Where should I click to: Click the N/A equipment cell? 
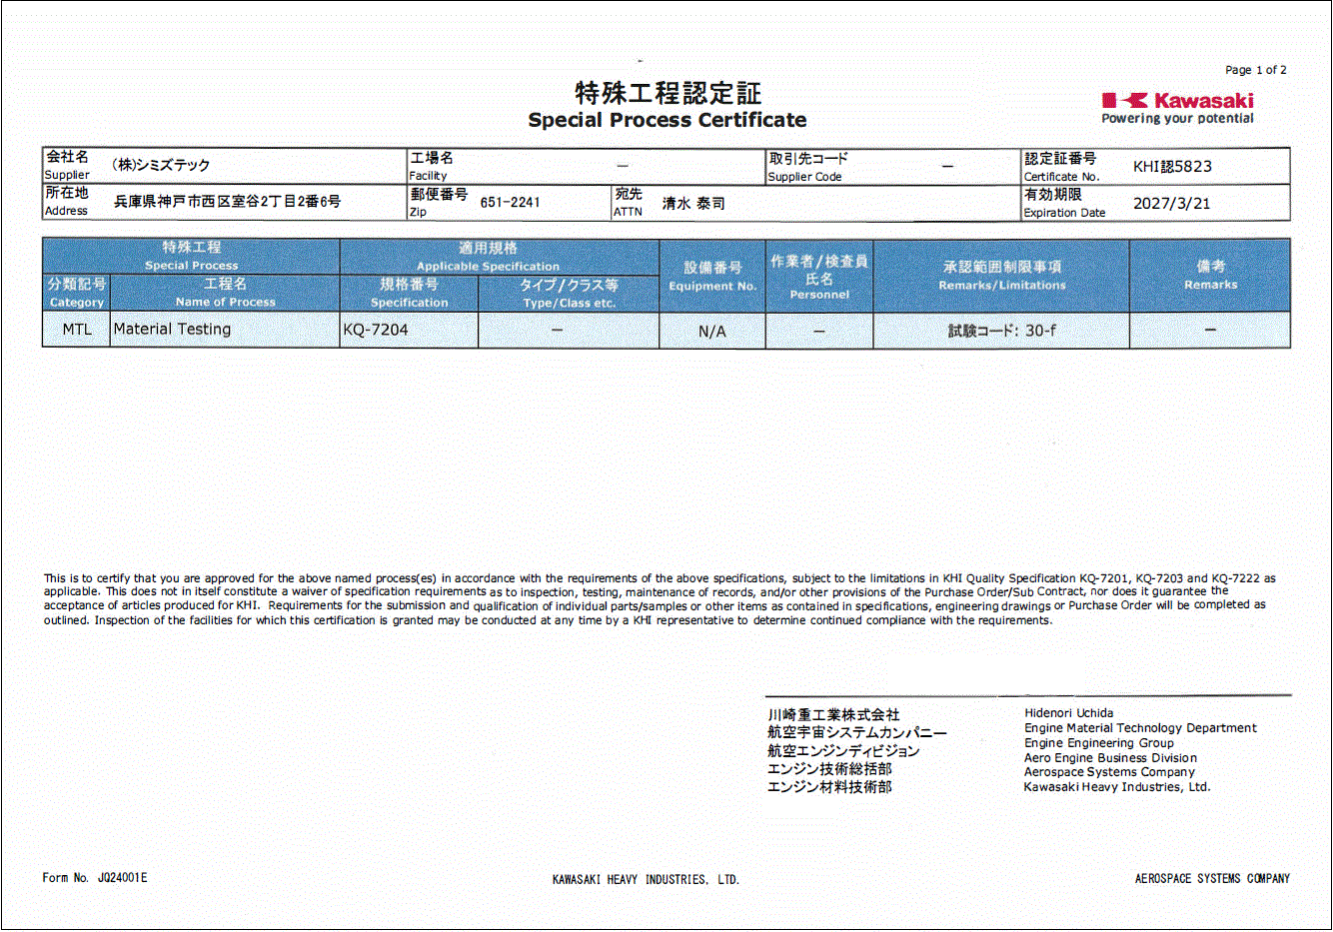click(712, 332)
